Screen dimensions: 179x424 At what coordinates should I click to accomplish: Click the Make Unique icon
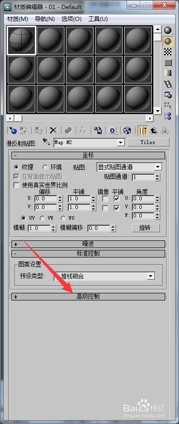coord(83,131)
